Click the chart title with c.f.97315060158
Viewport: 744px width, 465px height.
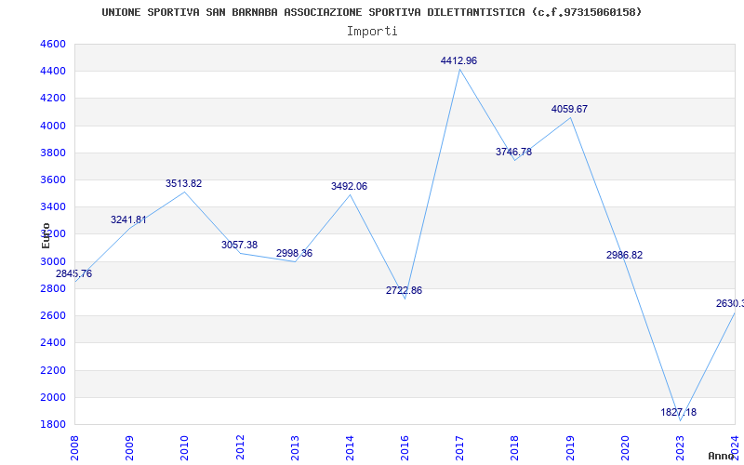[371, 12]
